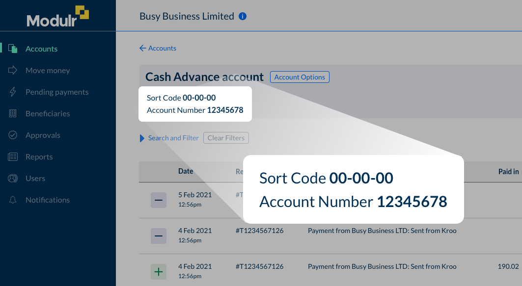Open the Users section

(x=35, y=178)
